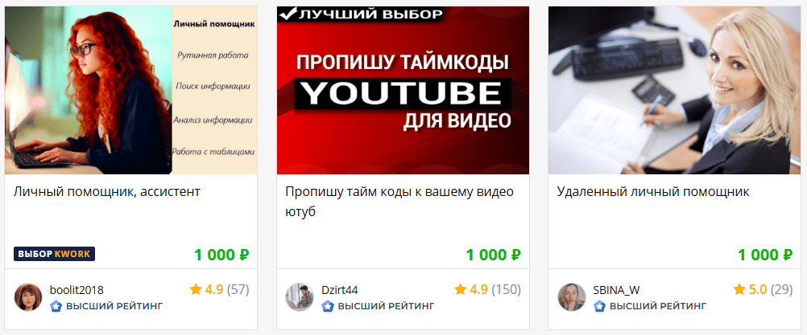Open seller profile Dzirt44

pos(340,290)
